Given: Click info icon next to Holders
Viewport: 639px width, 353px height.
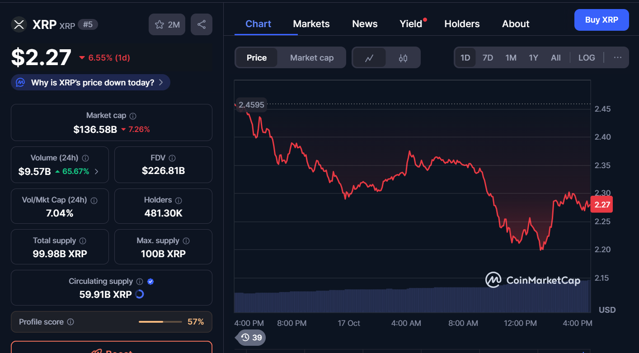Looking at the screenshot, I should click(x=179, y=200).
